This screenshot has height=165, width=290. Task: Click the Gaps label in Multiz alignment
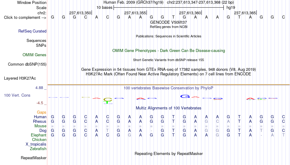(42, 112)
